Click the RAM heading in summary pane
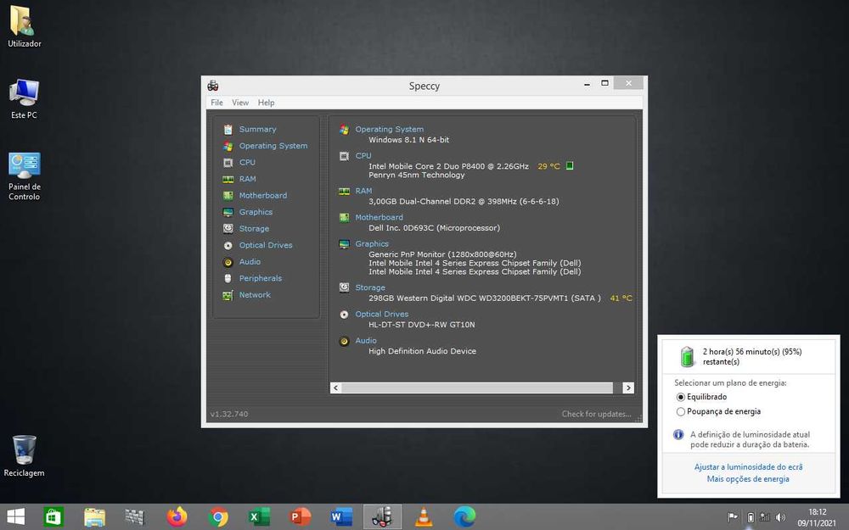849x530 pixels. coord(363,191)
